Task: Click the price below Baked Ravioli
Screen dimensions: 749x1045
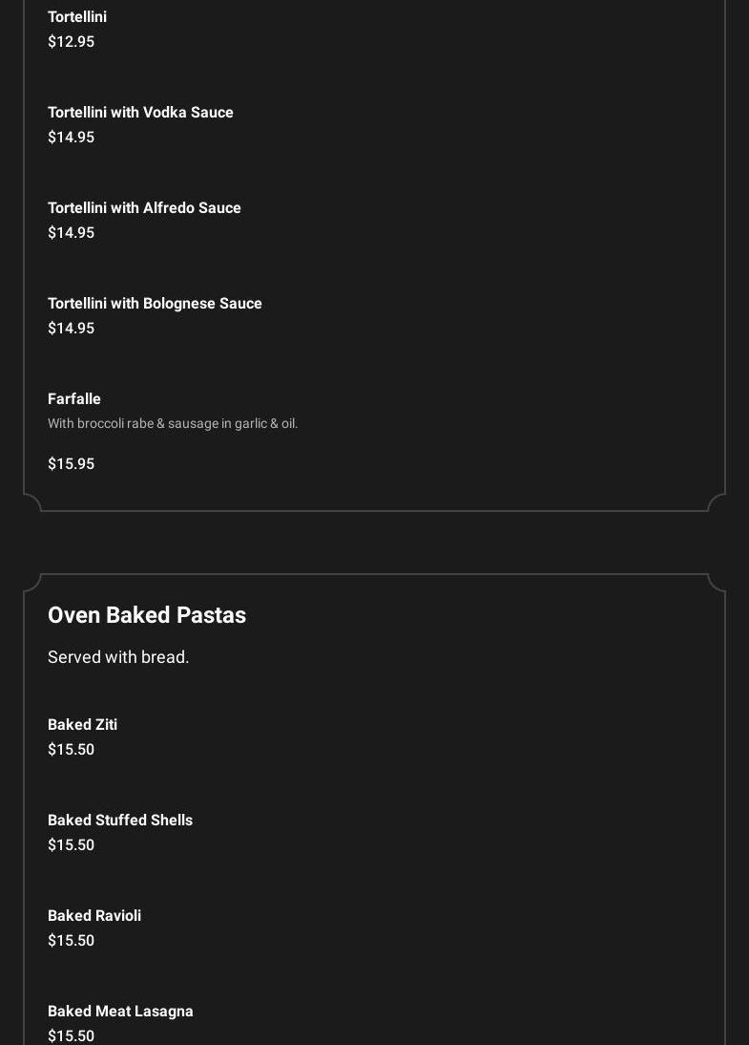Action: (71, 941)
